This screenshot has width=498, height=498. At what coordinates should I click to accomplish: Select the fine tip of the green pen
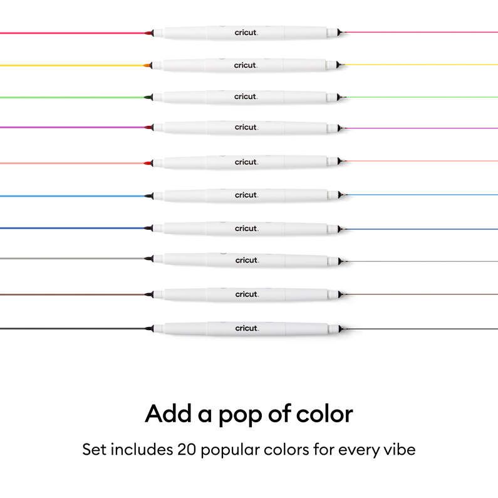(x=340, y=97)
